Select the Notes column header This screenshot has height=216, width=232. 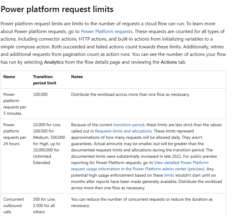click(77, 77)
